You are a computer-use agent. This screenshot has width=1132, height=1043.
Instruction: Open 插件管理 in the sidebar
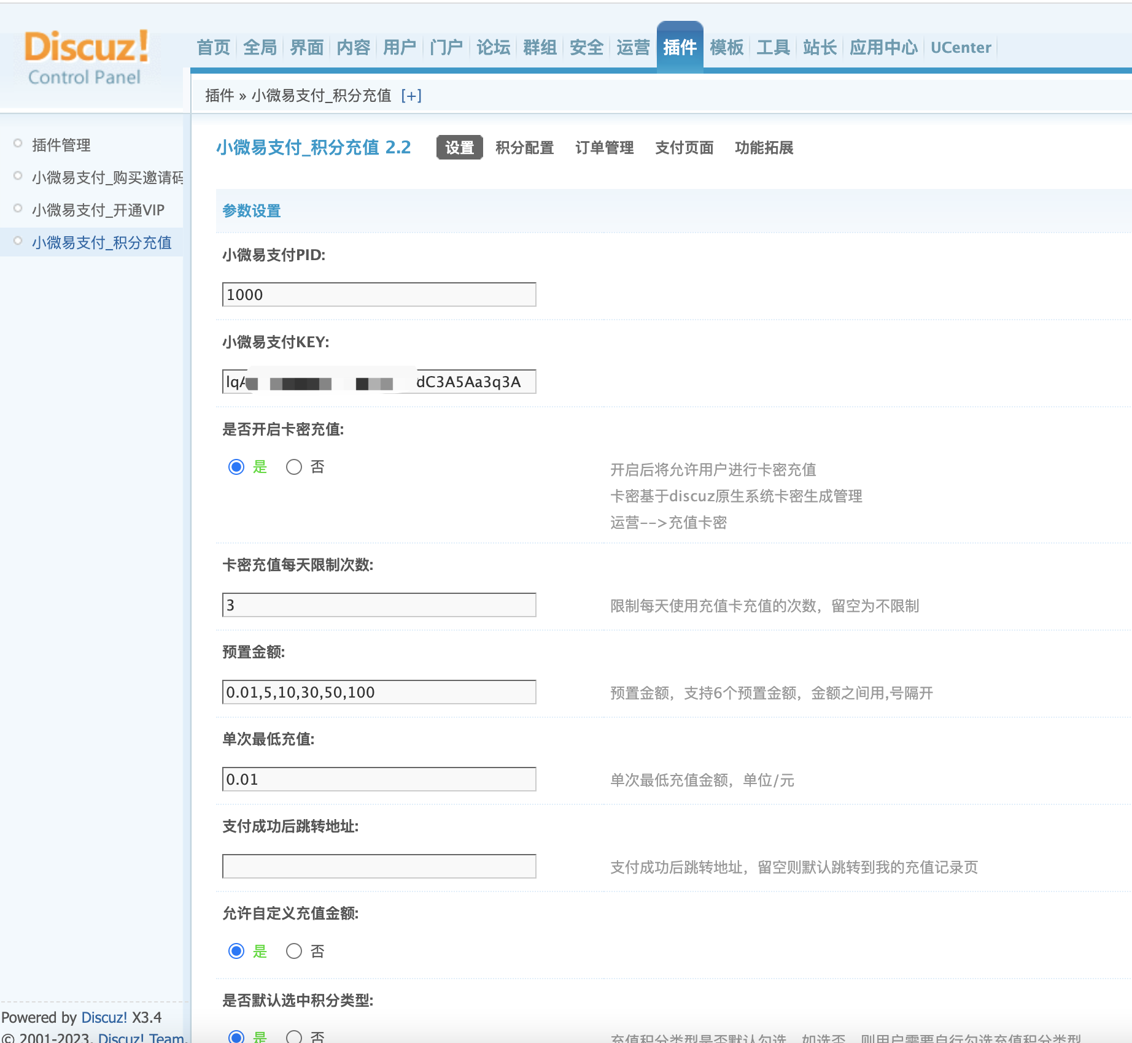tap(61, 145)
